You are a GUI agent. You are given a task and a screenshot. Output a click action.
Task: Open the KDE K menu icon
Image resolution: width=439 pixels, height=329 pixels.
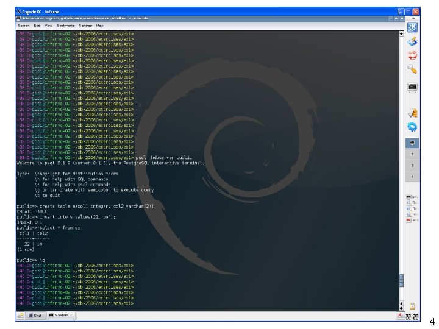coord(412,27)
